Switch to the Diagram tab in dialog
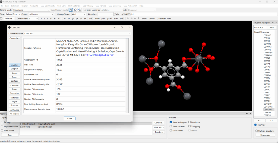Viewport: 278px width, 143px height. coord(14,69)
